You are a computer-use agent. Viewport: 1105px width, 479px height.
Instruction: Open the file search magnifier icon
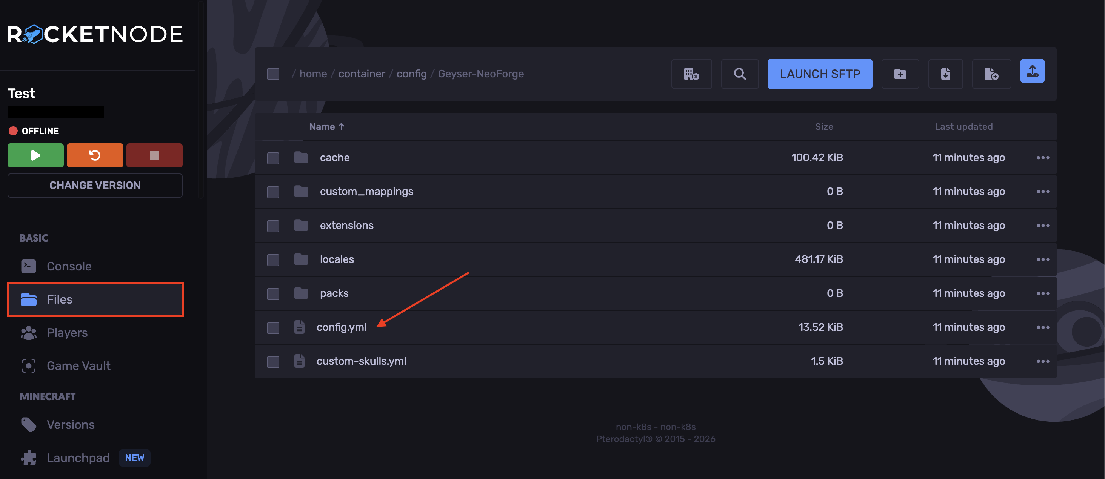coord(740,74)
